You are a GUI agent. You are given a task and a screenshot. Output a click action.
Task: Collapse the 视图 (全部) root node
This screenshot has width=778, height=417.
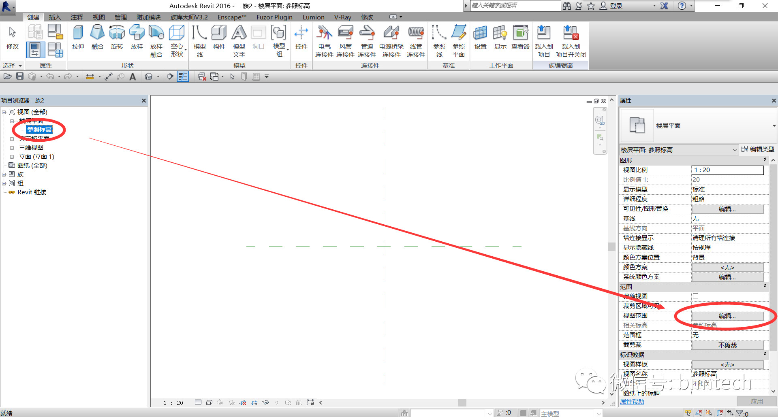click(4, 112)
